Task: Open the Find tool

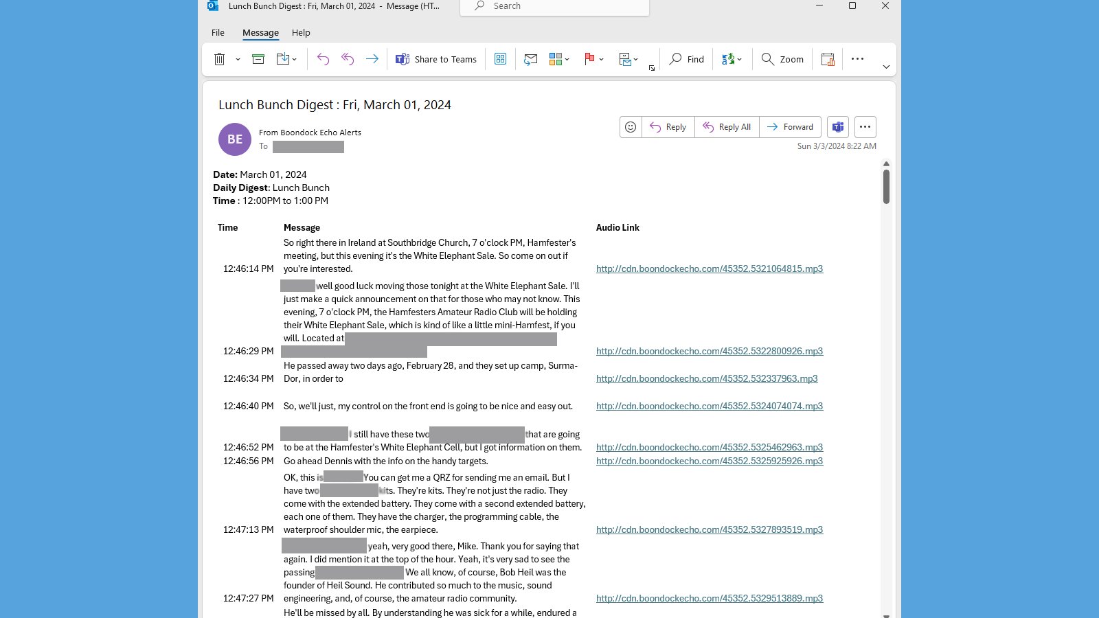Action: coord(687,59)
